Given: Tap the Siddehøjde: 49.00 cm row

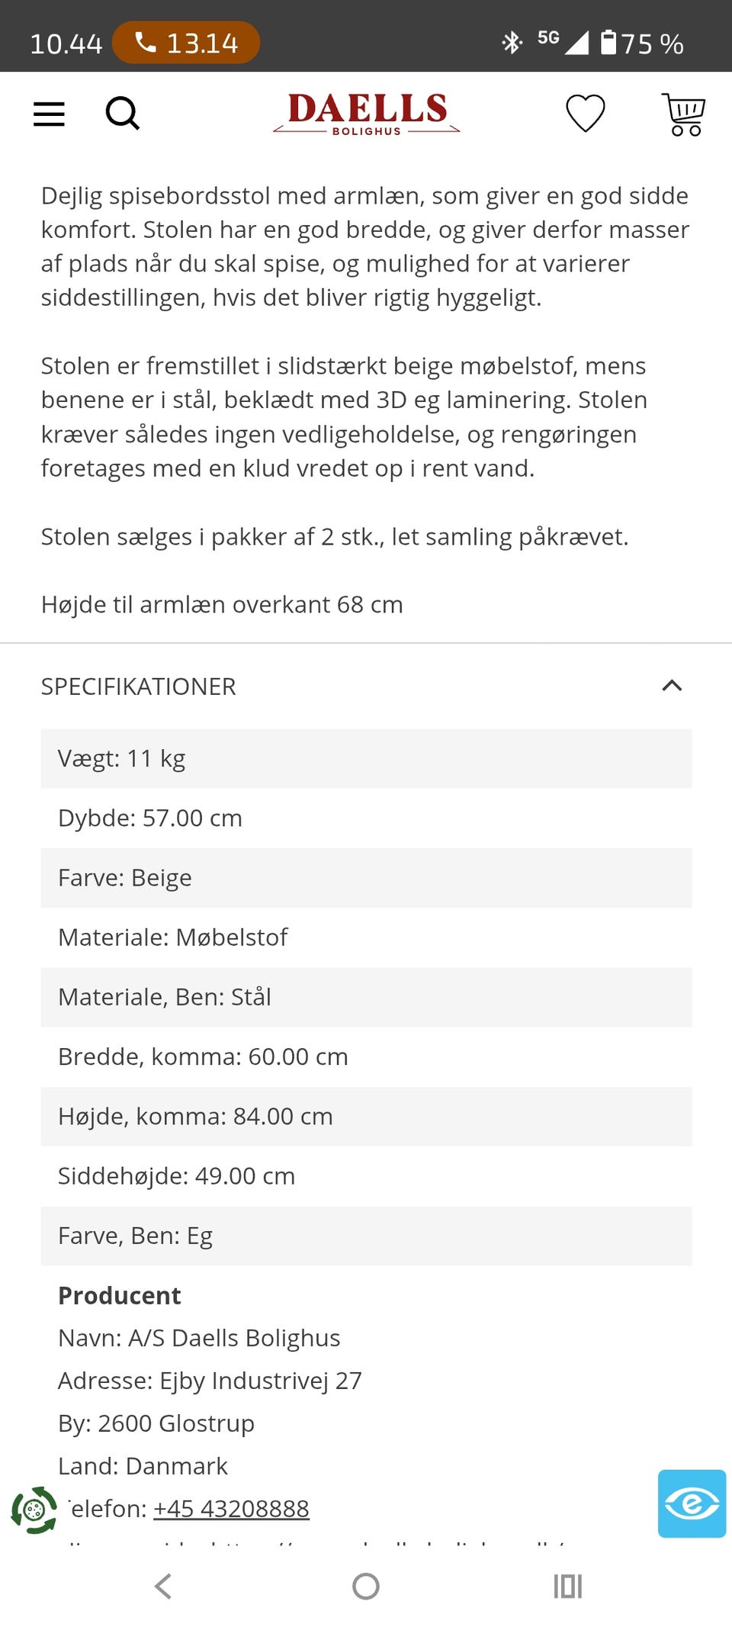Looking at the screenshot, I should [366, 1175].
